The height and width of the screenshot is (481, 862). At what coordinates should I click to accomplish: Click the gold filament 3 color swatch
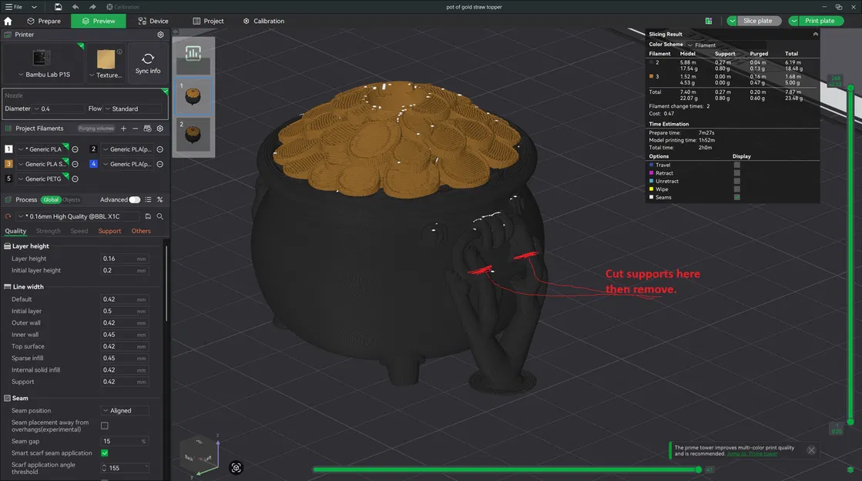point(8,164)
